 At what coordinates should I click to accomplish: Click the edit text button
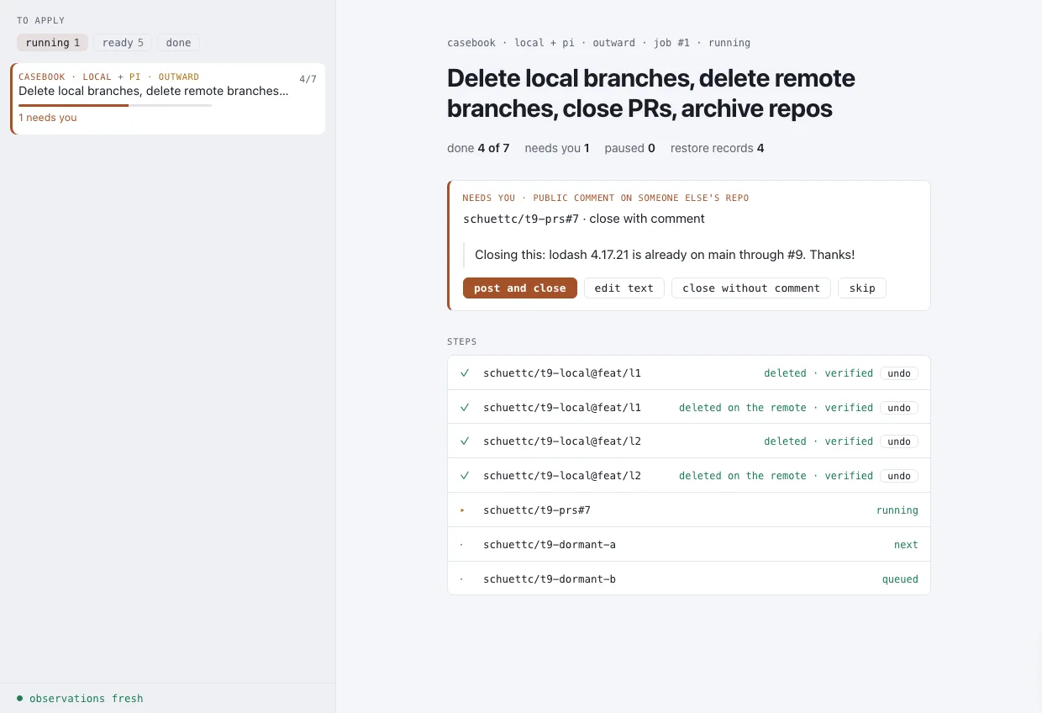tap(624, 288)
